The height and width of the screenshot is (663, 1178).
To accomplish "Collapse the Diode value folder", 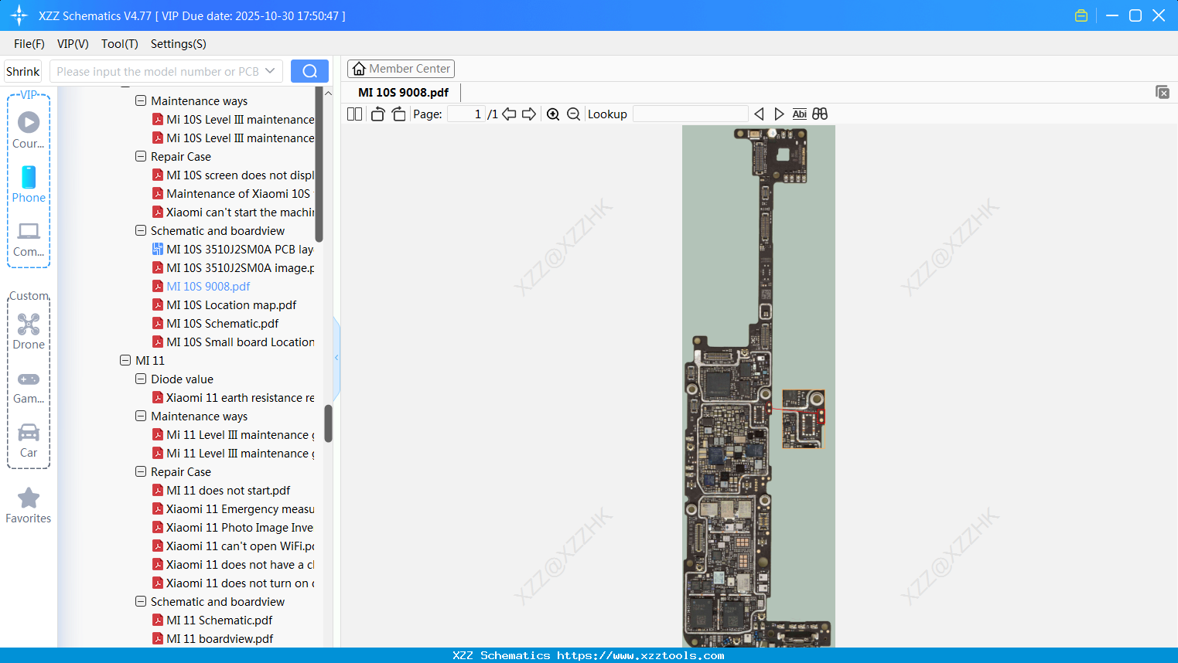I will pos(141,379).
